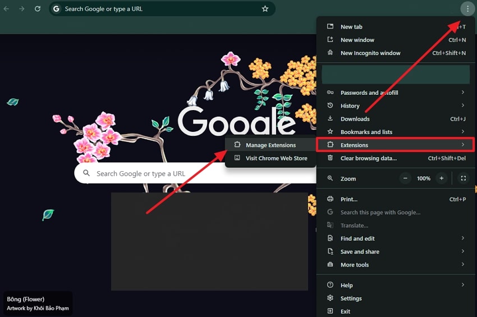This screenshot has width=477, height=317.
Task: Increase zoom with plus button
Action: (442, 178)
